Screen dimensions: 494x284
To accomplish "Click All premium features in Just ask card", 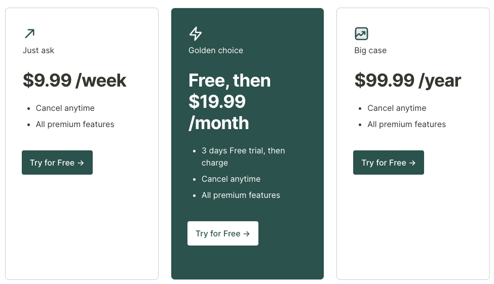I will (x=75, y=125).
